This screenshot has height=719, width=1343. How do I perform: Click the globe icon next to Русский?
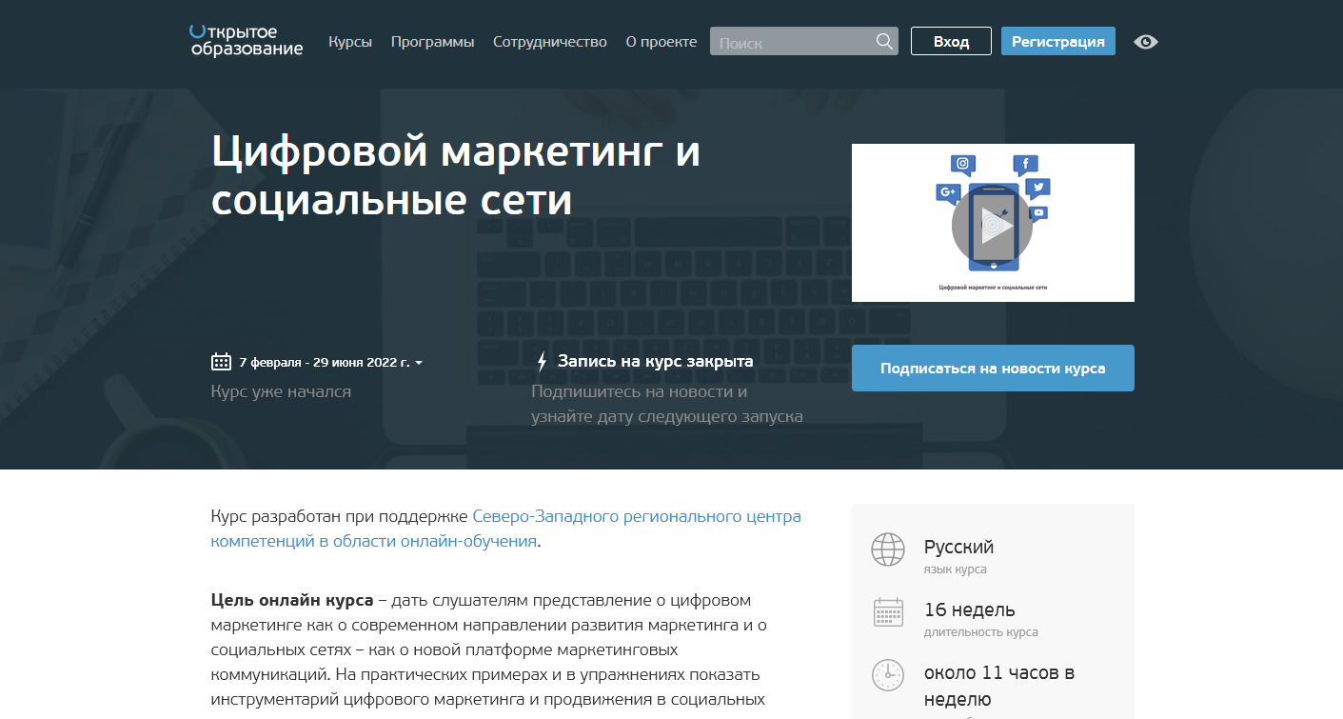[x=887, y=549]
